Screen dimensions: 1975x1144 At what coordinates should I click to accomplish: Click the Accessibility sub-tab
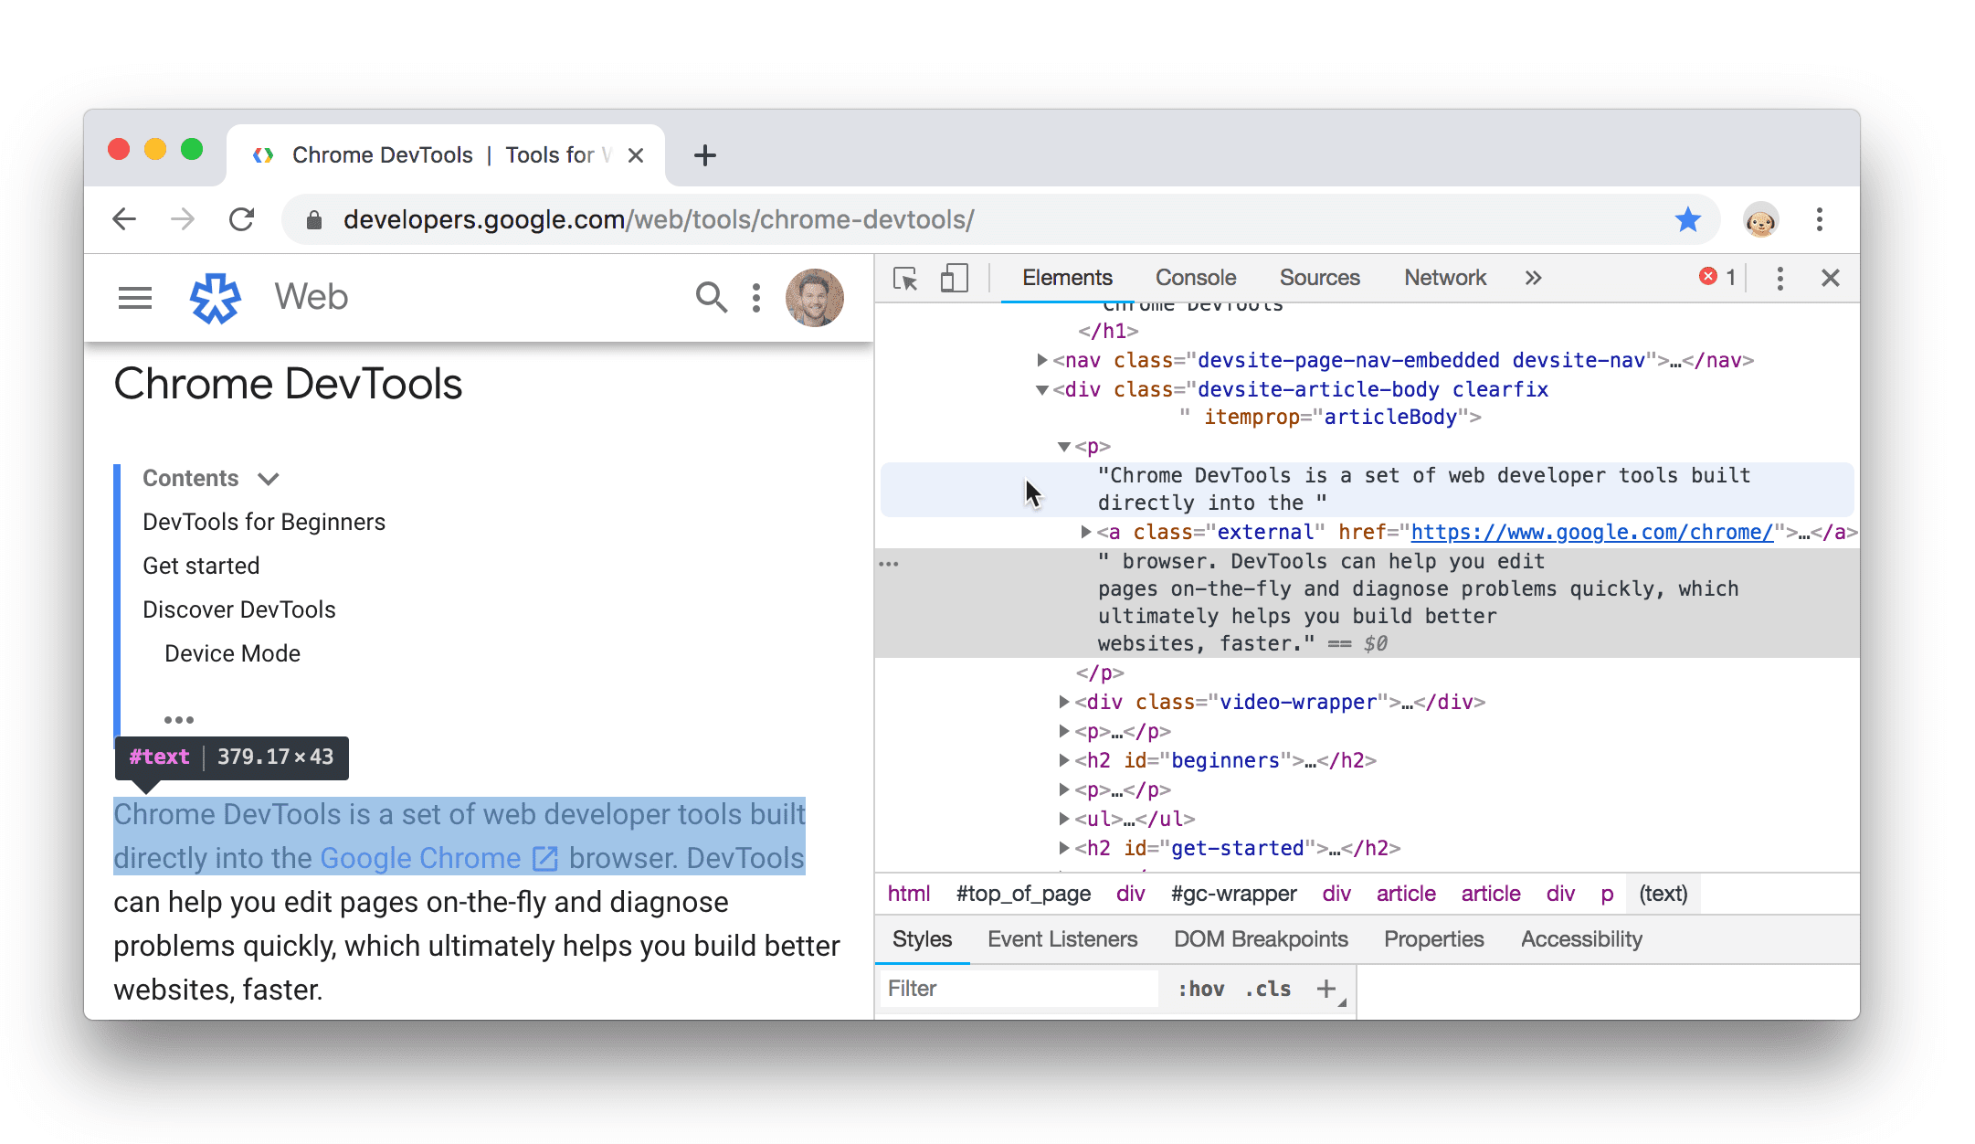click(x=1581, y=937)
